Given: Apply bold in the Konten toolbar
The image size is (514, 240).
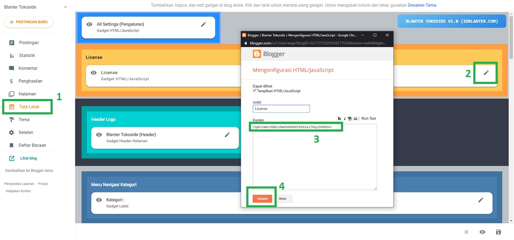Looking at the screenshot, I should pos(339,119).
